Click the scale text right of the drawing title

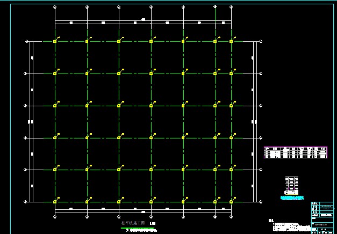tap(152, 223)
